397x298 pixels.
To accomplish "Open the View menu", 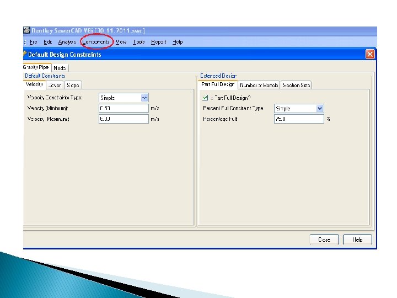I will coord(121,42).
